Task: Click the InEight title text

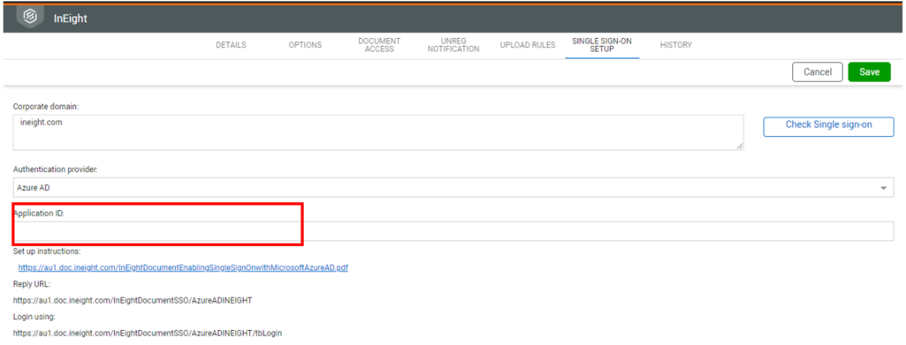Action: (71, 18)
